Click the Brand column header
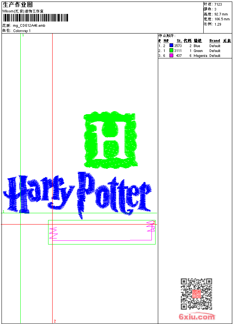The image size is (233, 324). click(x=215, y=41)
